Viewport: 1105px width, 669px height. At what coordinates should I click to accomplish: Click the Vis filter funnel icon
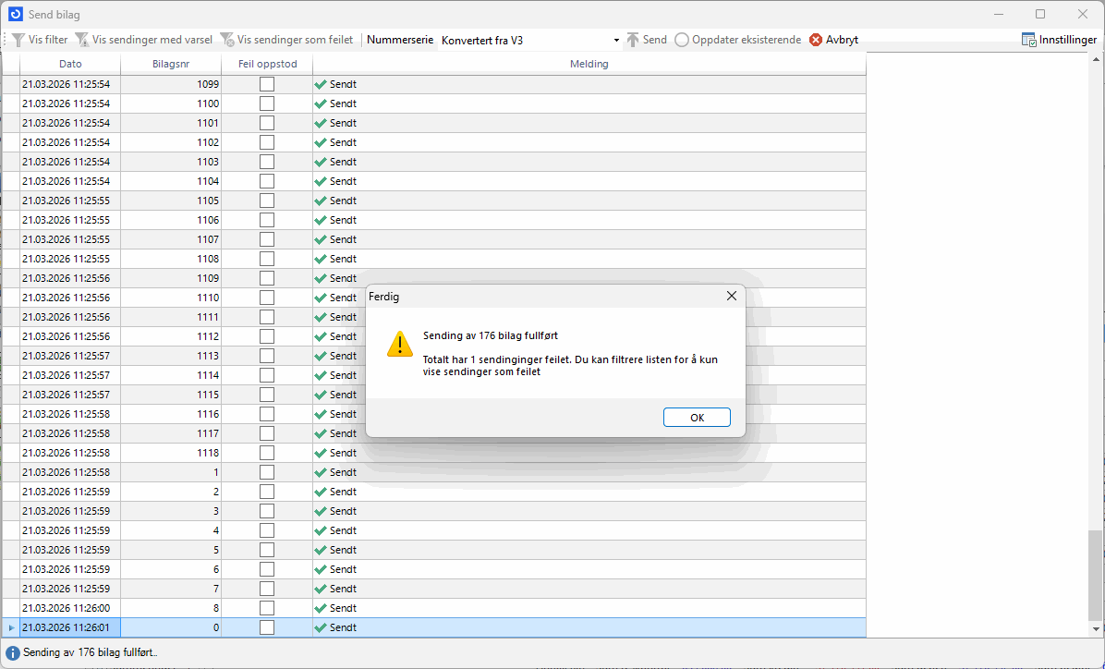click(18, 41)
